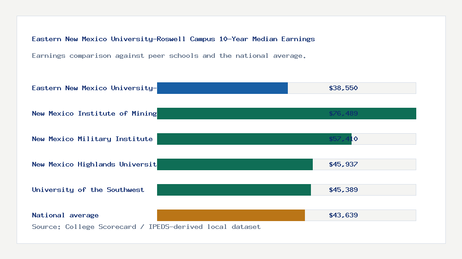The width and height of the screenshot is (462, 259).
Task: Click the orange National average bar
Action: (231, 216)
